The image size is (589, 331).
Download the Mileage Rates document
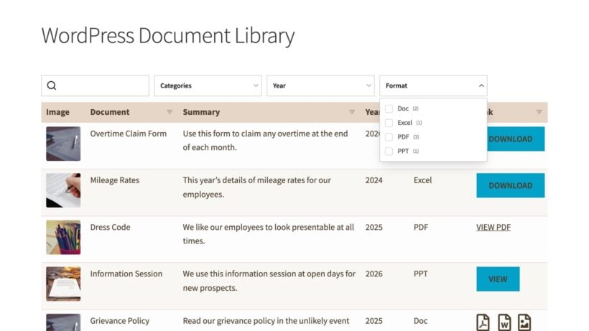[x=511, y=185]
